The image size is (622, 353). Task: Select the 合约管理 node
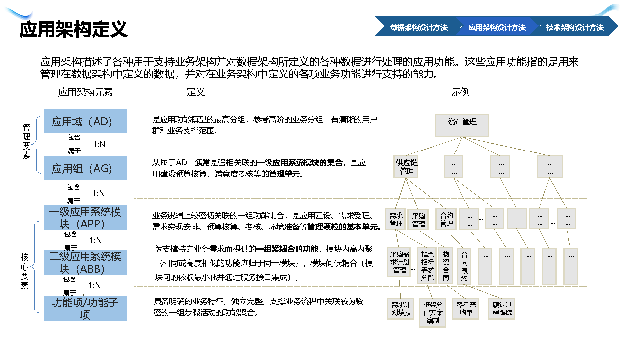pyautogui.click(x=446, y=219)
